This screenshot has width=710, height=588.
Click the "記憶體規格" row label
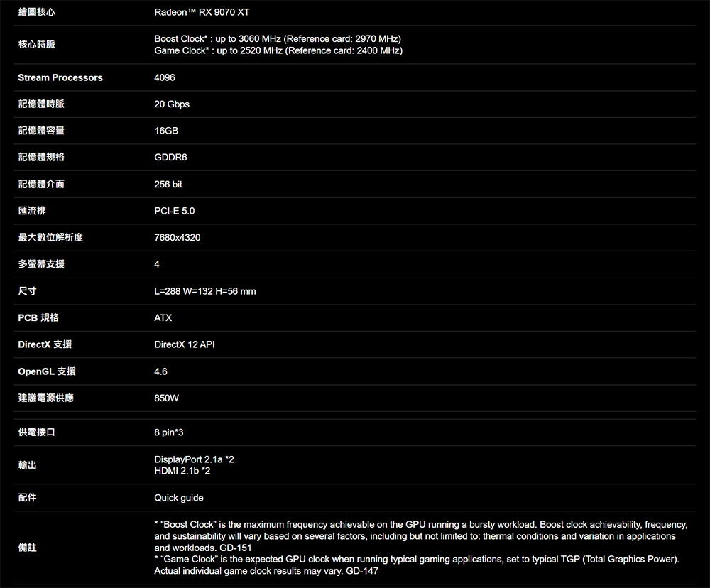[41, 157]
